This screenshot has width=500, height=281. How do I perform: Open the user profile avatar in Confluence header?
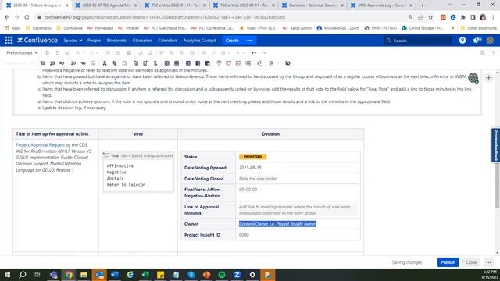(490, 41)
